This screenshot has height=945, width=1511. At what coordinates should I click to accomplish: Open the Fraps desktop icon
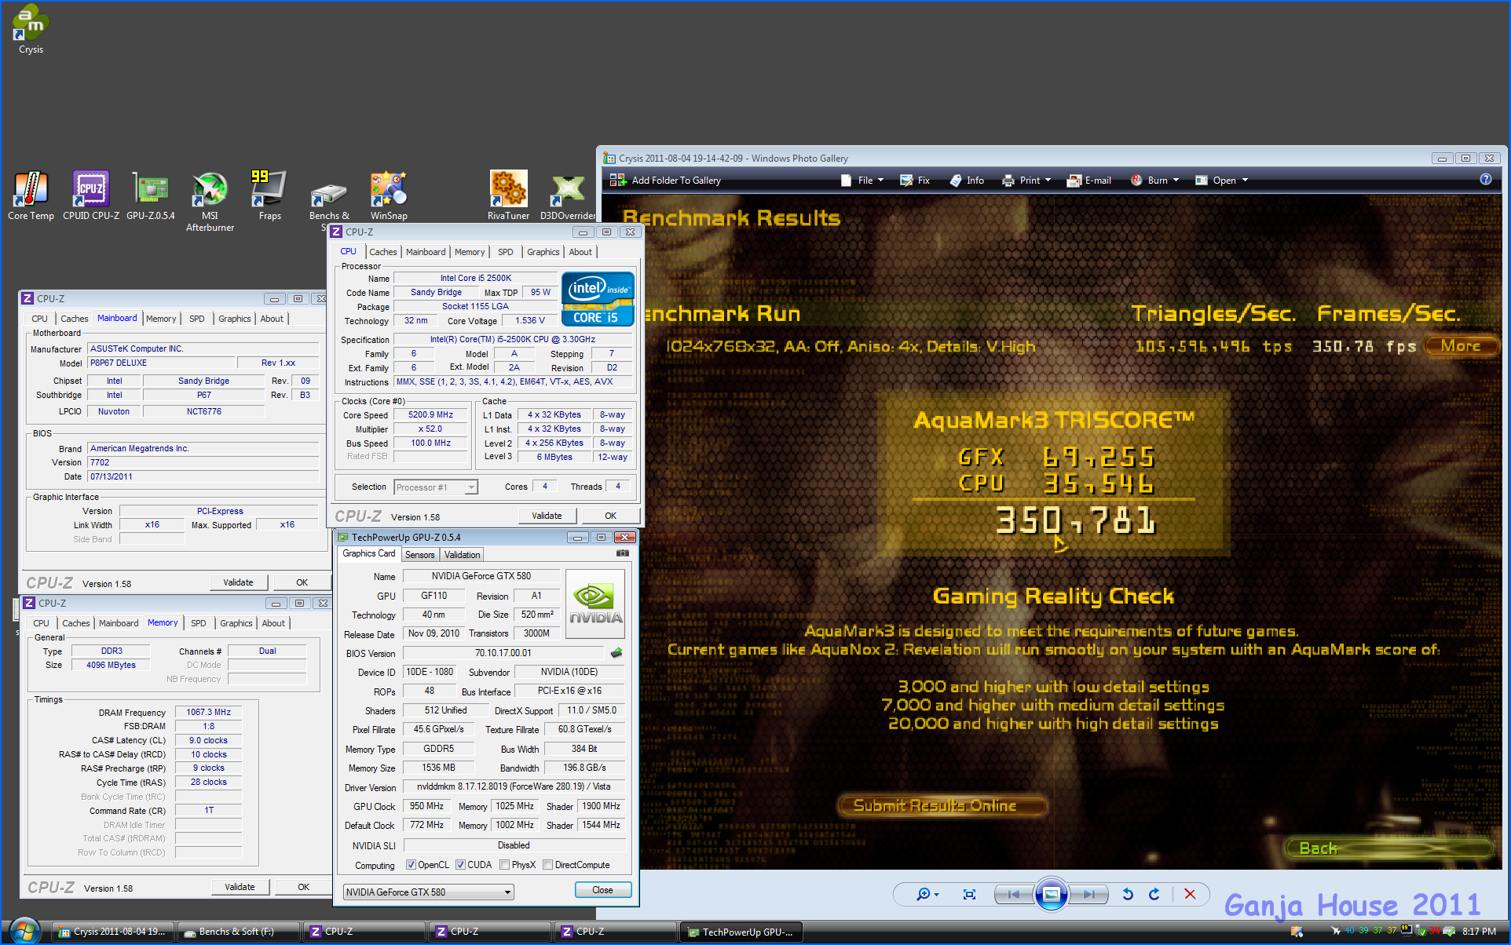click(269, 195)
